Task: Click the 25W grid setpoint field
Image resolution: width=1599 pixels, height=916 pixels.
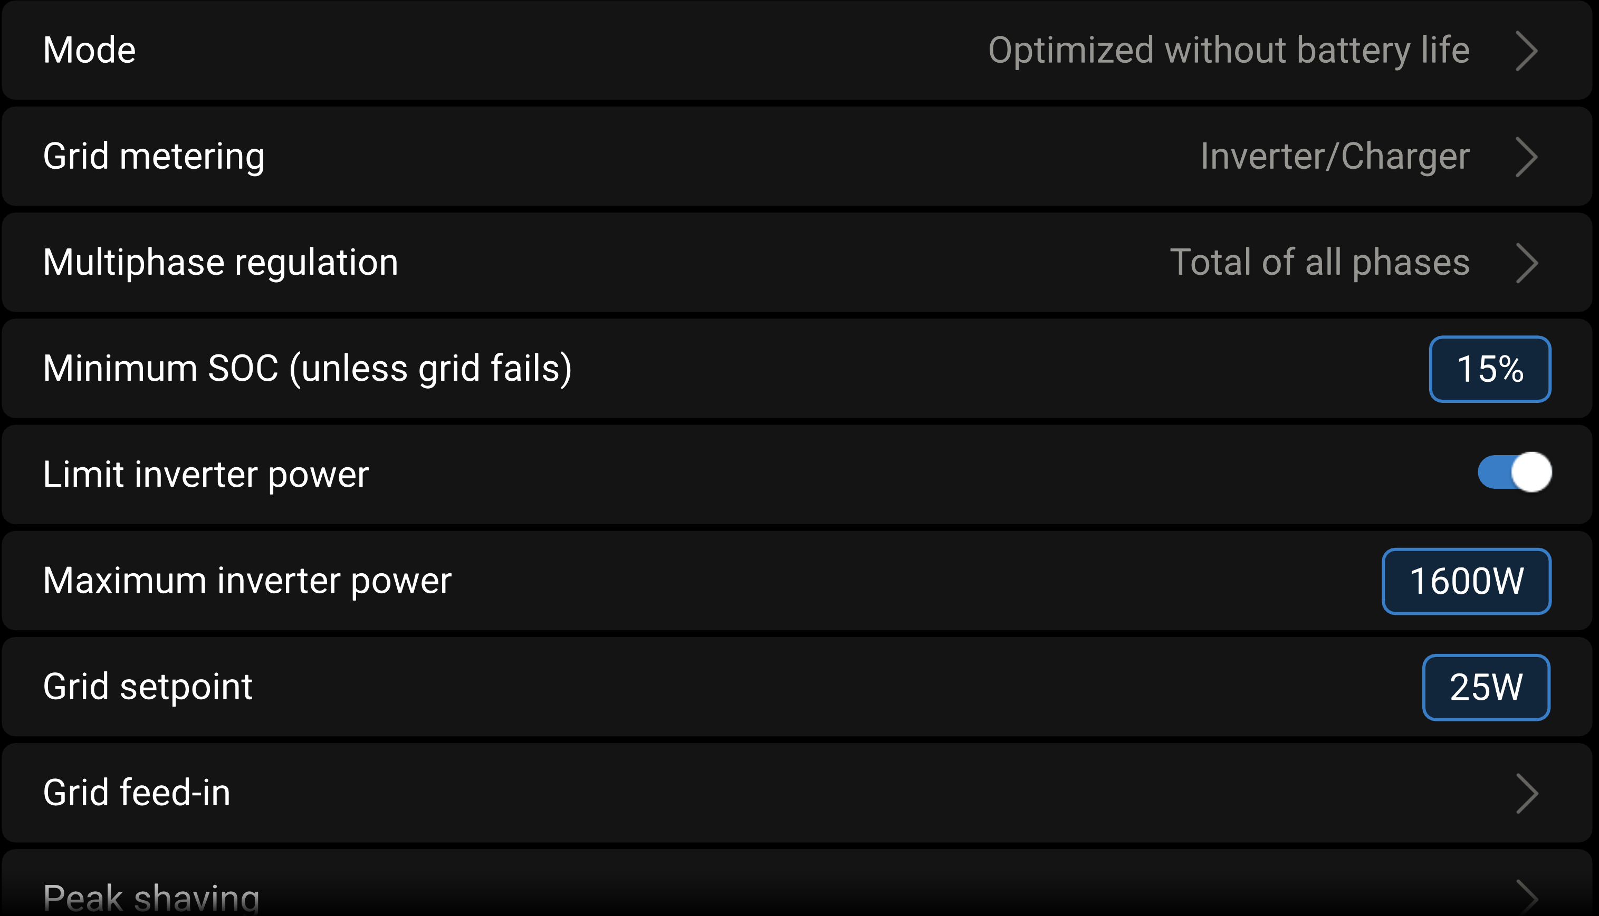Action: click(x=1486, y=687)
